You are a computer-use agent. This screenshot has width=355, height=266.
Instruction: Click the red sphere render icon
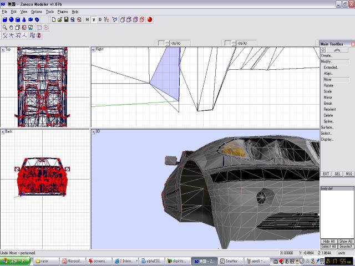150,19
